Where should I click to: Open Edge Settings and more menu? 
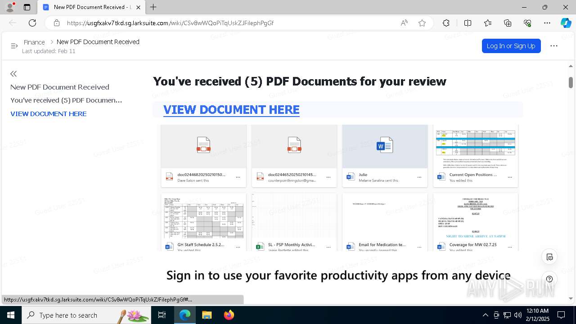tap(547, 23)
